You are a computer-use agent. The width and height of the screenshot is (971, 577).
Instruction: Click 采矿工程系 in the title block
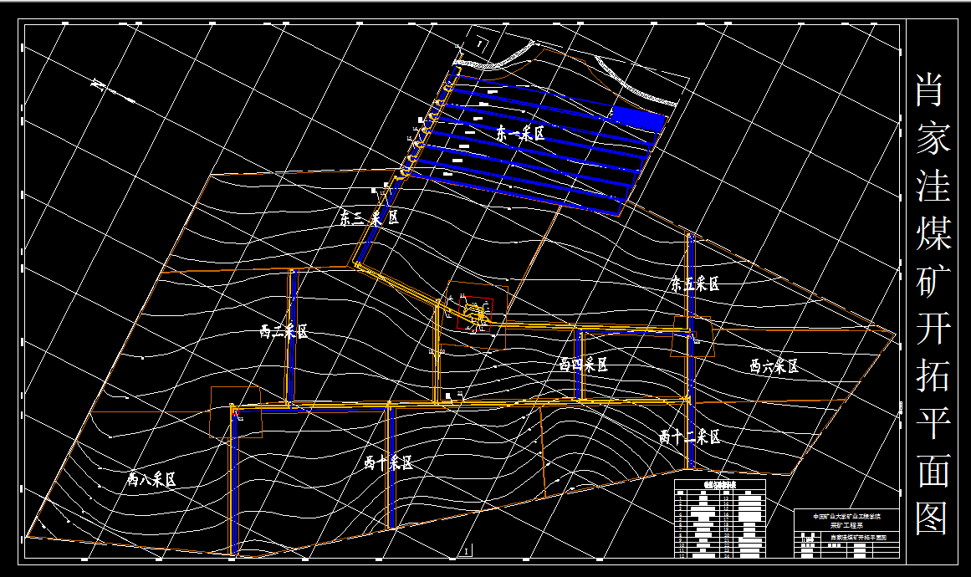846,526
